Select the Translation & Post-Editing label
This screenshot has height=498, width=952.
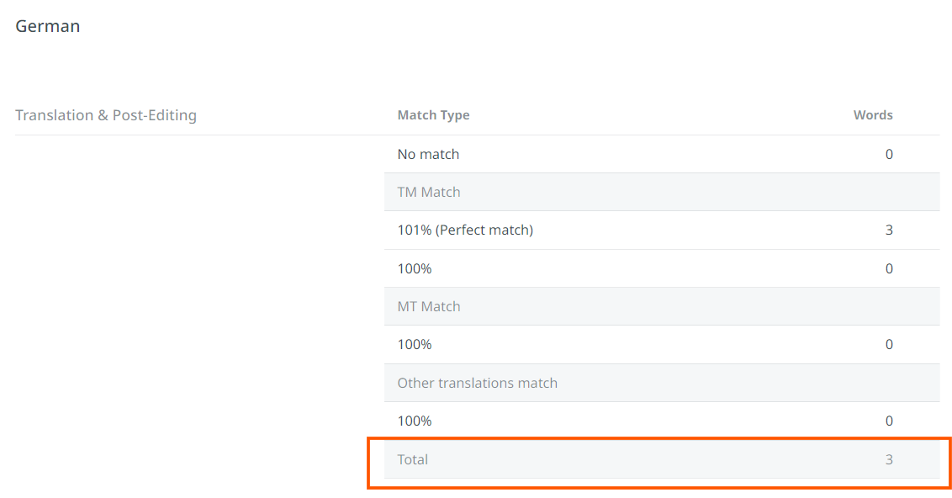106,115
